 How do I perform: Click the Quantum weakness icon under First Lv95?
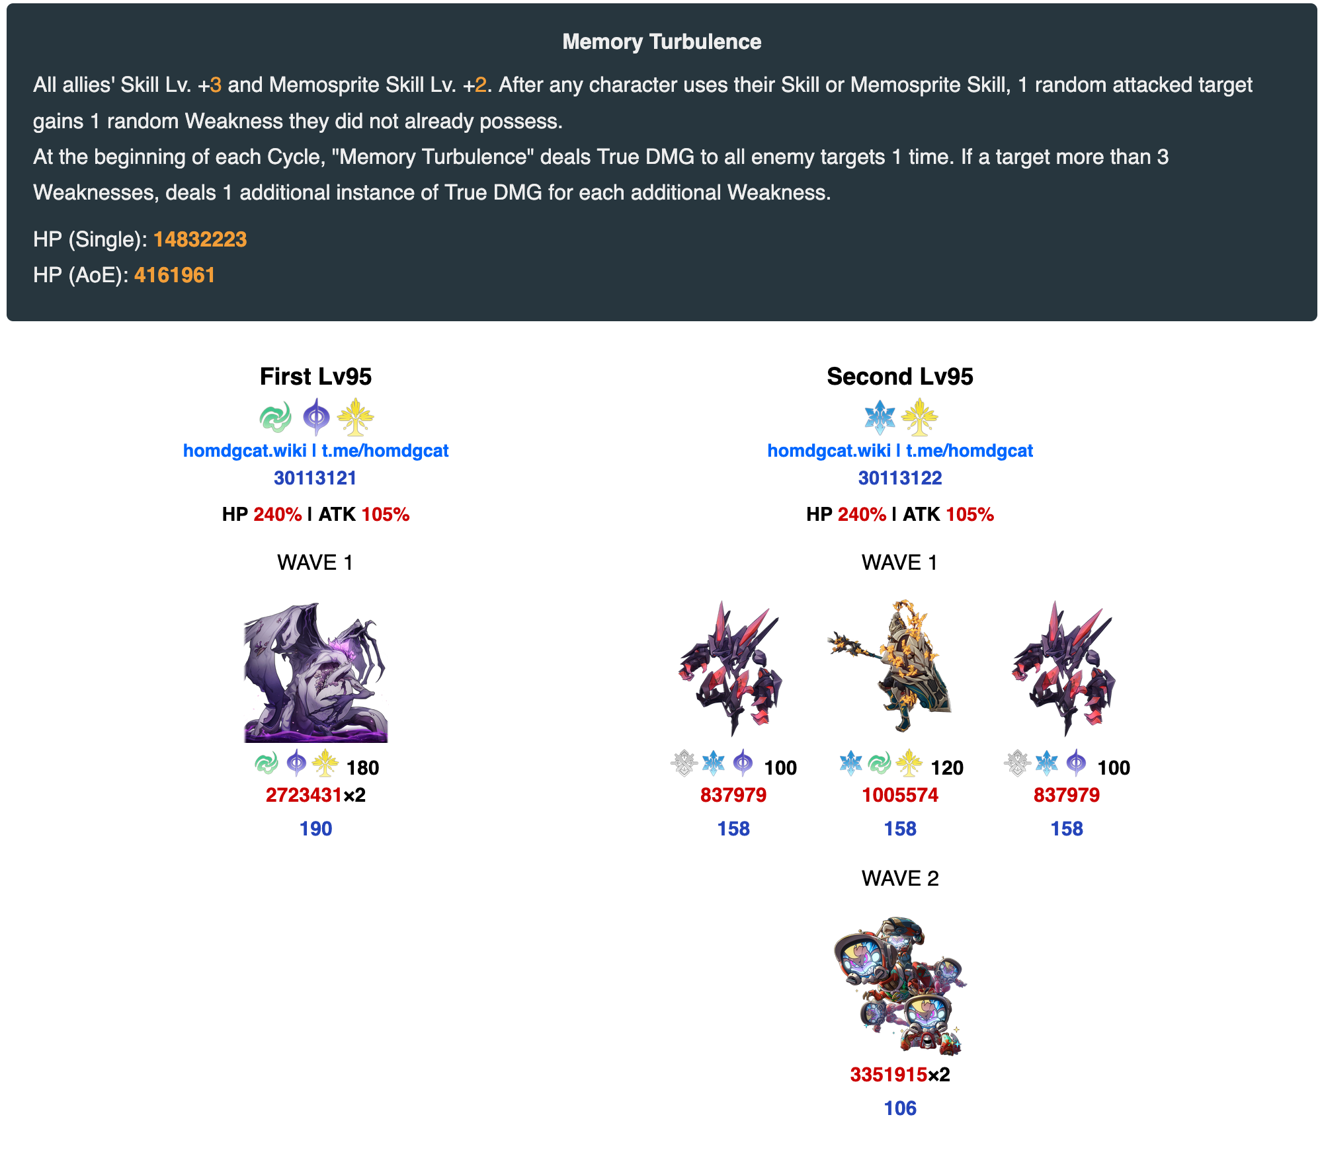[316, 417]
